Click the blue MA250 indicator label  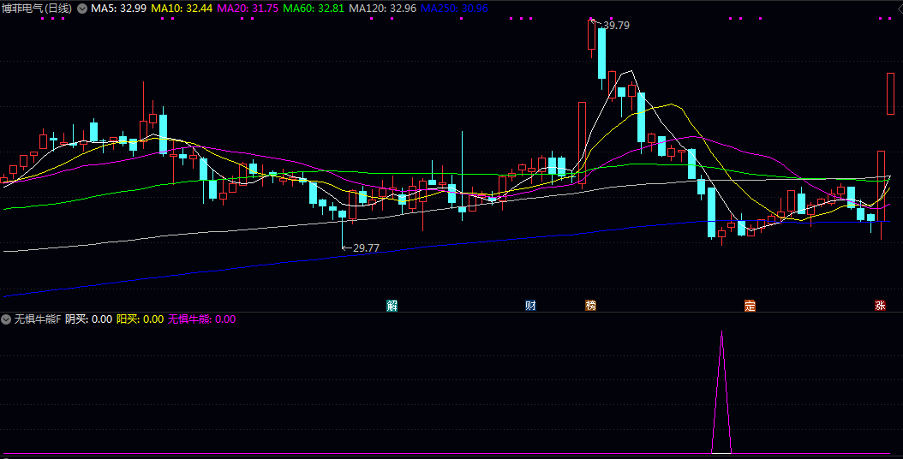pyautogui.click(x=454, y=9)
